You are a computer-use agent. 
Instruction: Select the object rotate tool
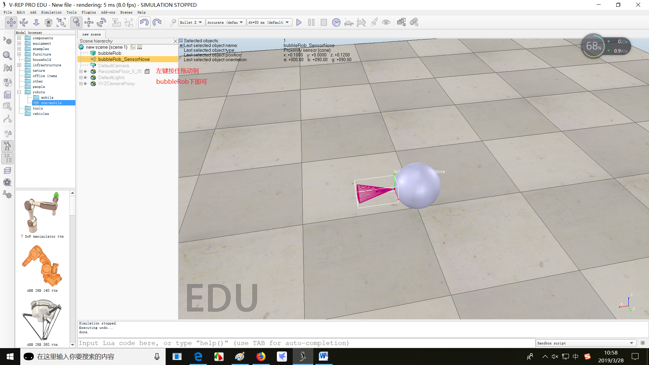point(101,22)
